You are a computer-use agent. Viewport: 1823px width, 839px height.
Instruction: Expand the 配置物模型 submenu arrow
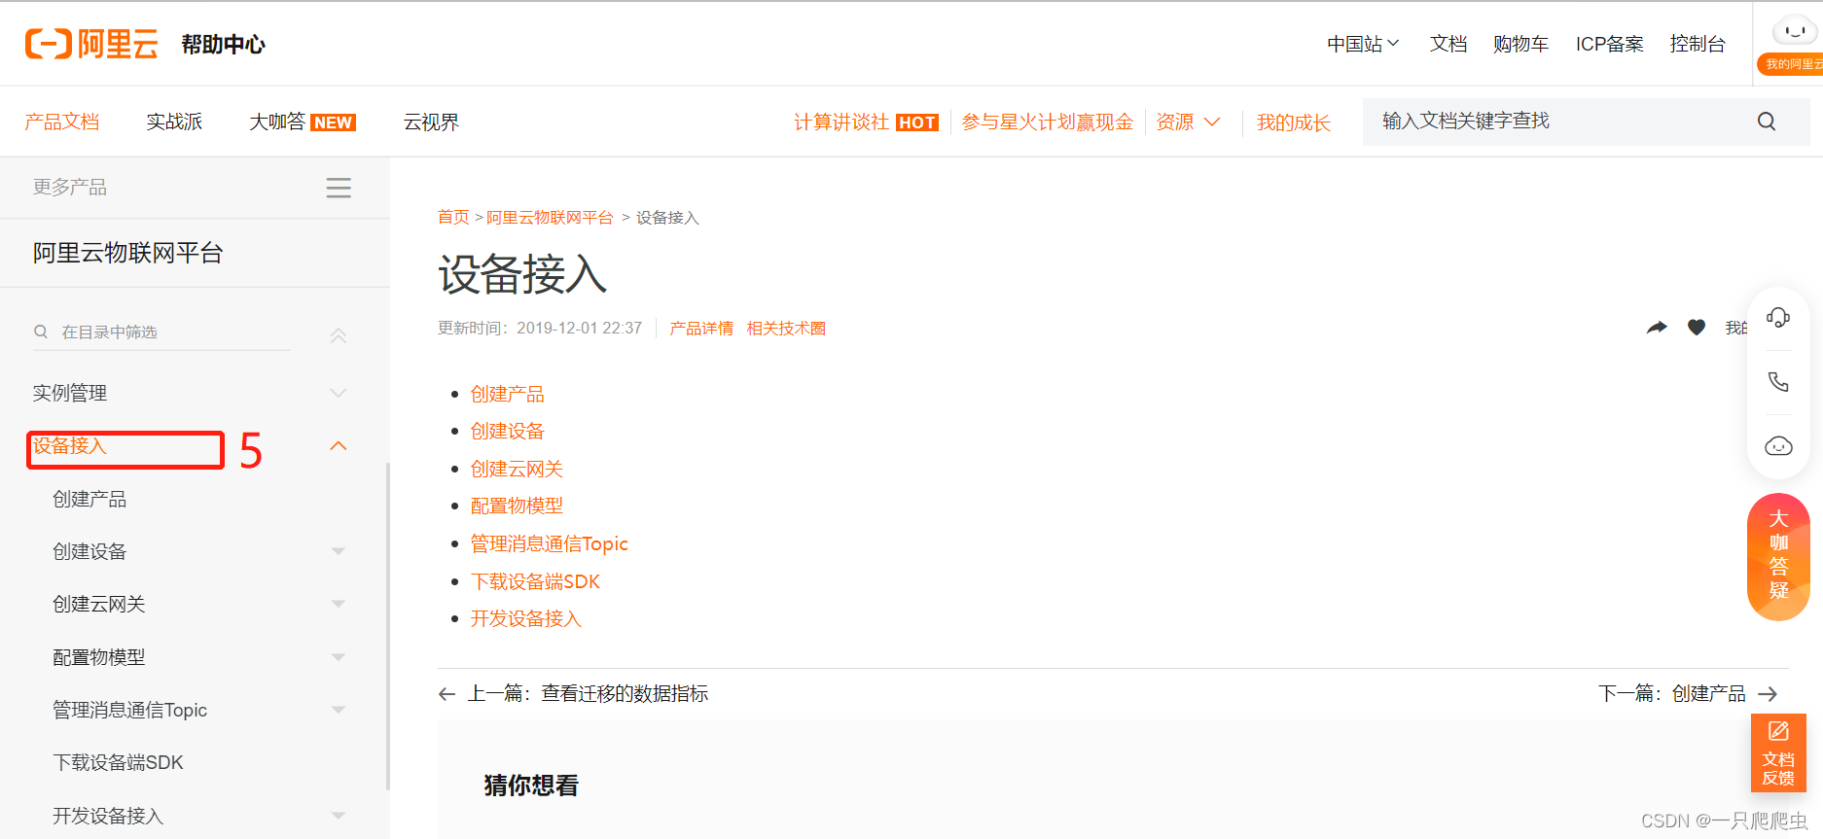[x=339, y=657]
